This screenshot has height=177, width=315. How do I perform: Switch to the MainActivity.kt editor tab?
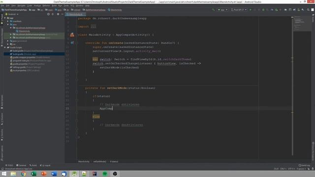pyautogui.click(x=75, y=14)
